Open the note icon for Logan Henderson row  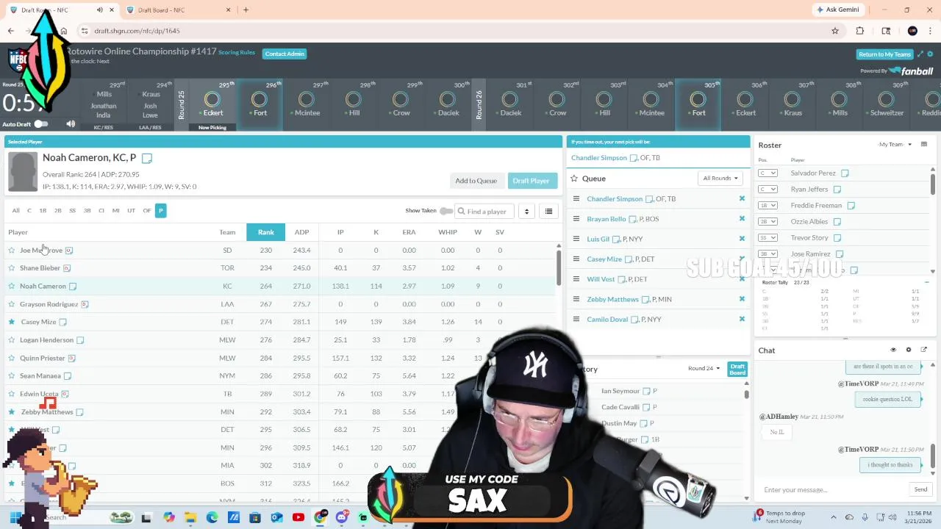click(80, 340)
